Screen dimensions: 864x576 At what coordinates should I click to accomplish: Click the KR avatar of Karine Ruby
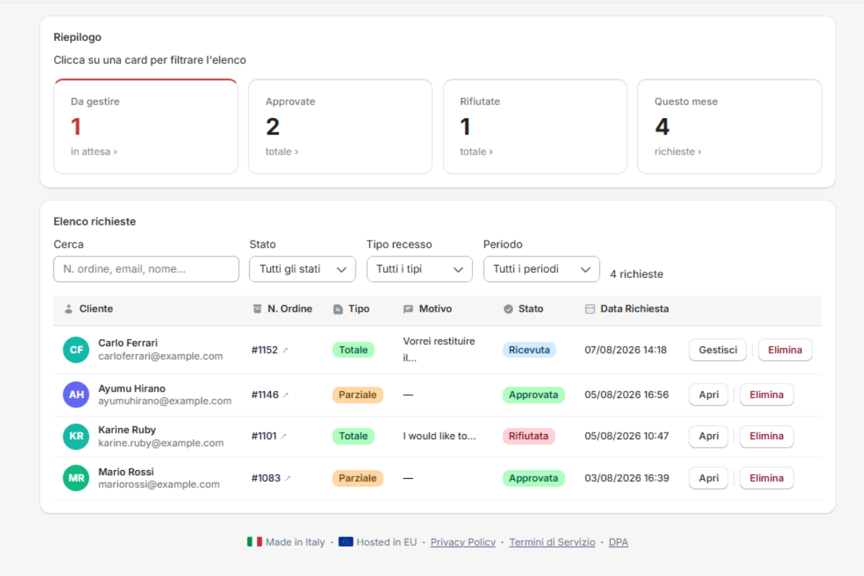[x=76, y=436]
